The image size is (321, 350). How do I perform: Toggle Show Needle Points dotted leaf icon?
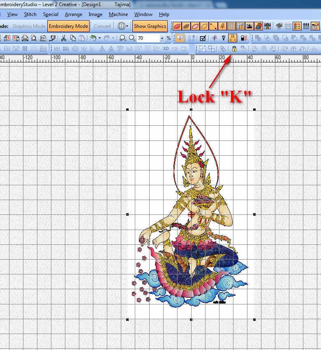[x=204, y=26]
